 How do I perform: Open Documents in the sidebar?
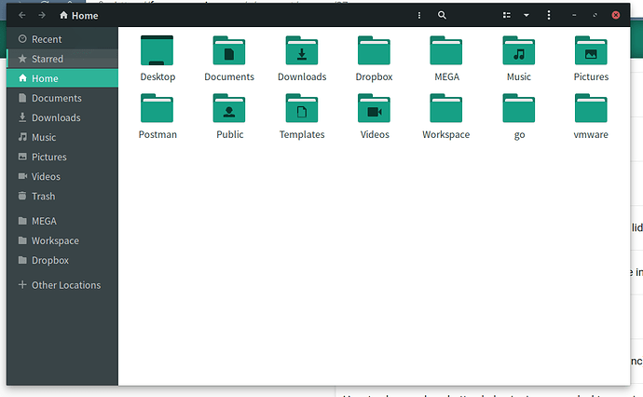pos(62,98)
